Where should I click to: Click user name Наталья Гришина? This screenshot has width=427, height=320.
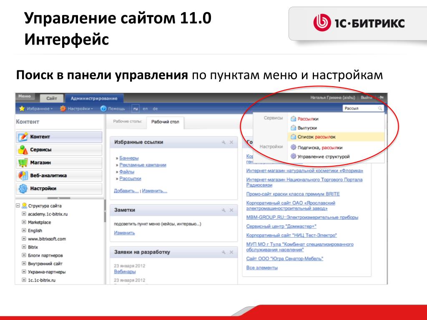333,97
